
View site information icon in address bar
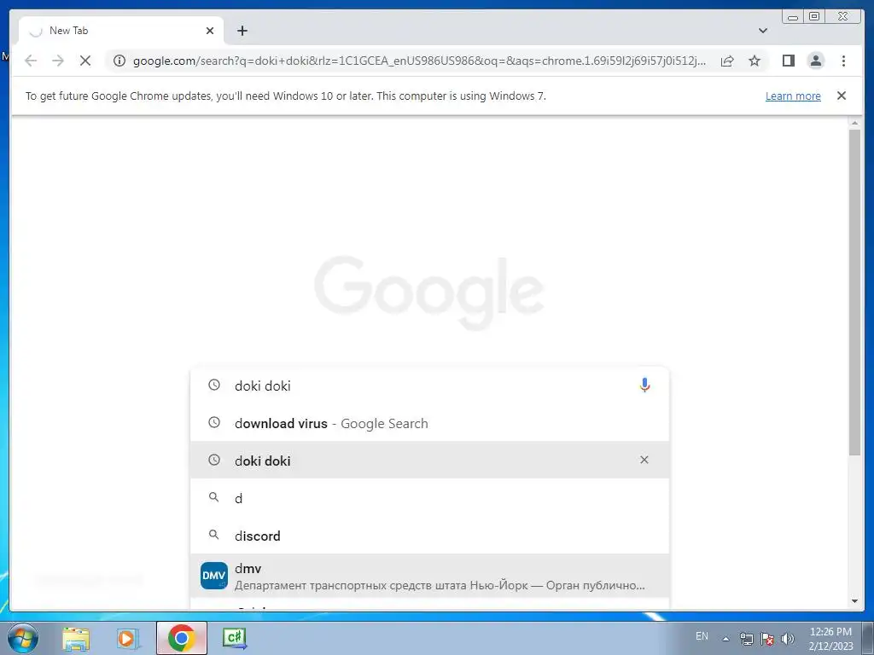coord(119,61)
